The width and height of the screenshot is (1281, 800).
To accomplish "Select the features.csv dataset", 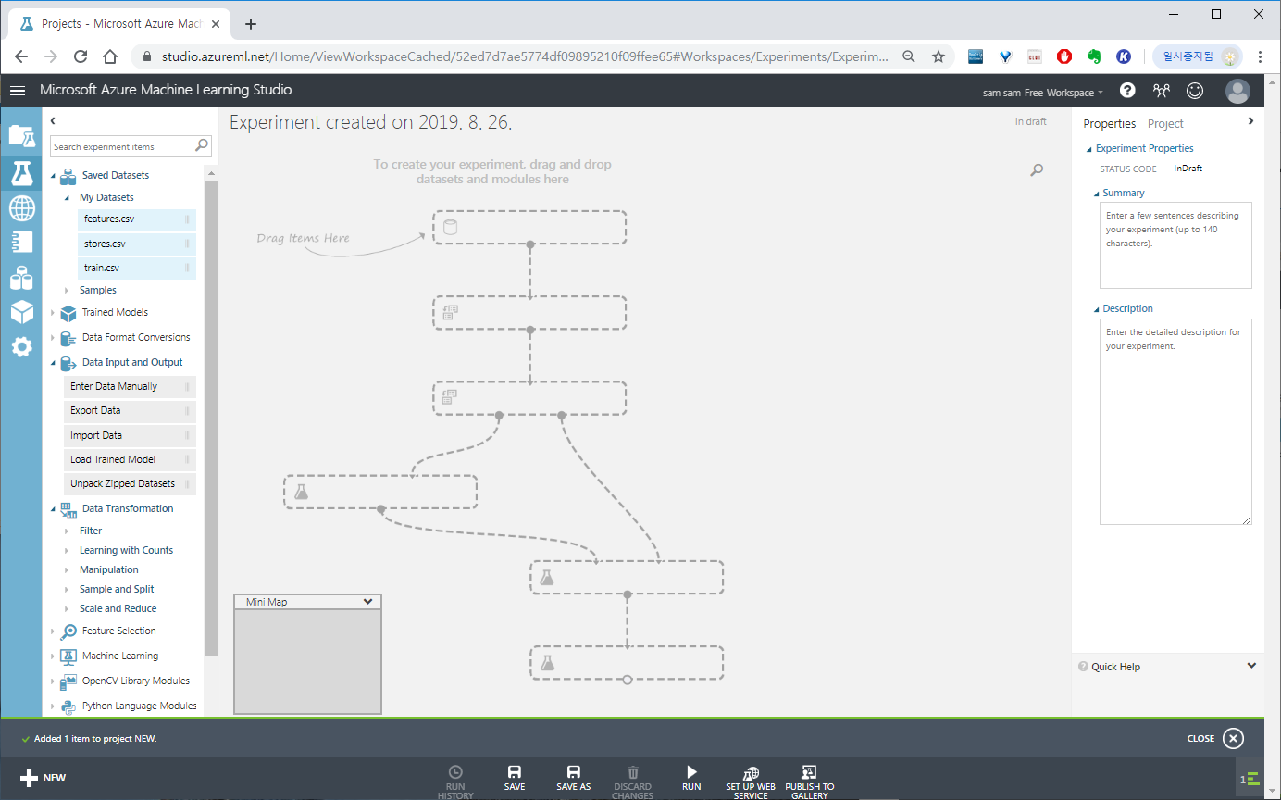I will pyautogui.click(x=137, y=219).
